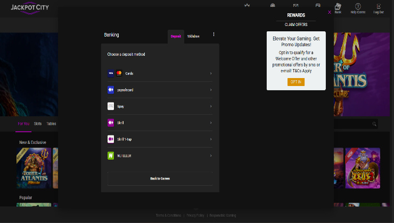Click the Gpay white logo icon
This screenshot has height=223, width=394.
[111, 106]
